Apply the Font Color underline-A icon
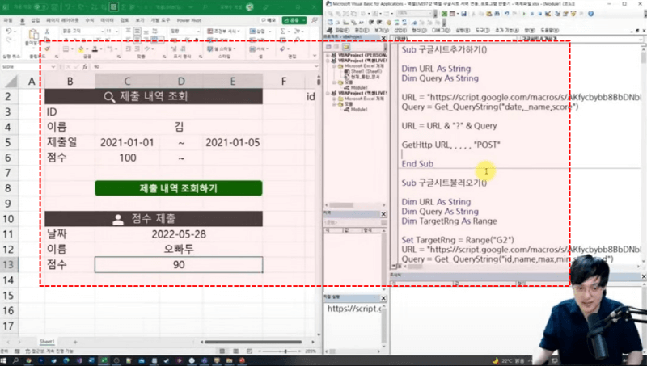 pos(95,48)
